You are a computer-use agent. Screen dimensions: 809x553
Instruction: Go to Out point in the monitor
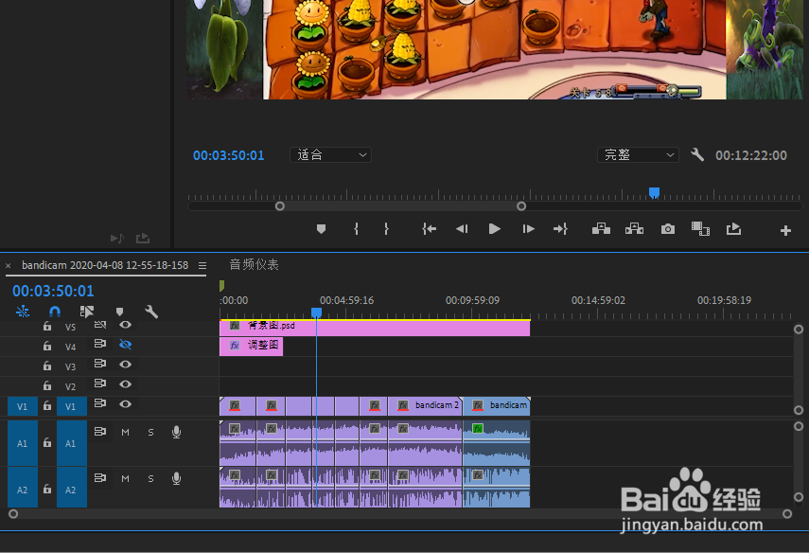[x=560, y=229]
